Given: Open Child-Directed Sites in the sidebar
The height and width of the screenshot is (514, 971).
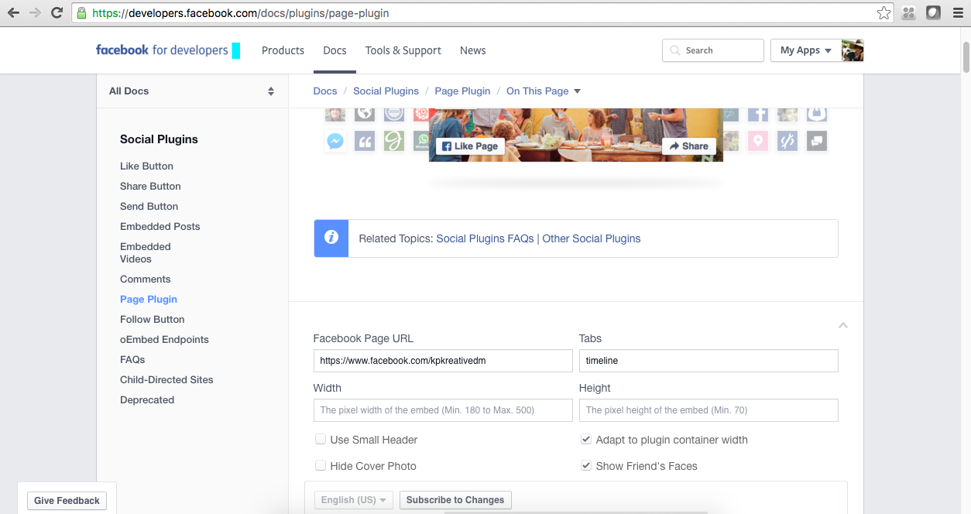Looking at the screenshot, I should click(166, 379).
